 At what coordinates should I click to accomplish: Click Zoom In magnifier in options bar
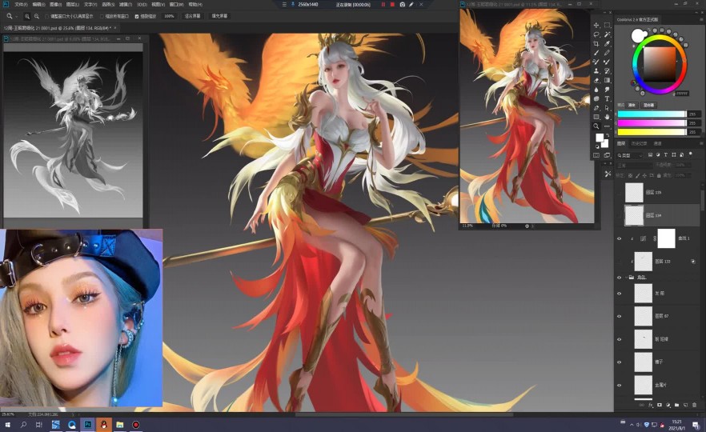(x=27, y=16)
